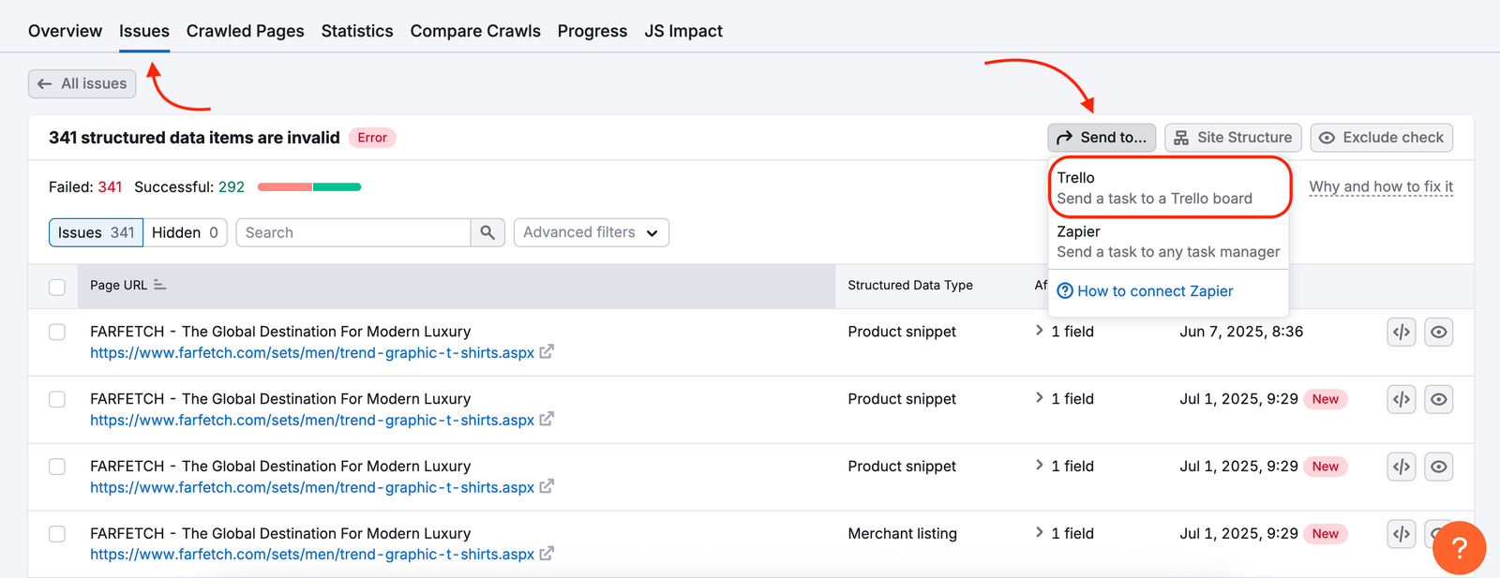Focus the Search input field

click(x=353, y=232)
